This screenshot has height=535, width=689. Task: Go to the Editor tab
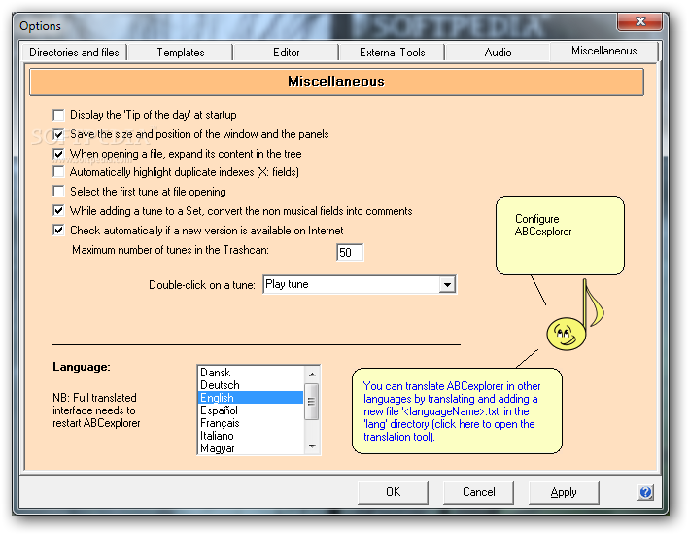286,53
